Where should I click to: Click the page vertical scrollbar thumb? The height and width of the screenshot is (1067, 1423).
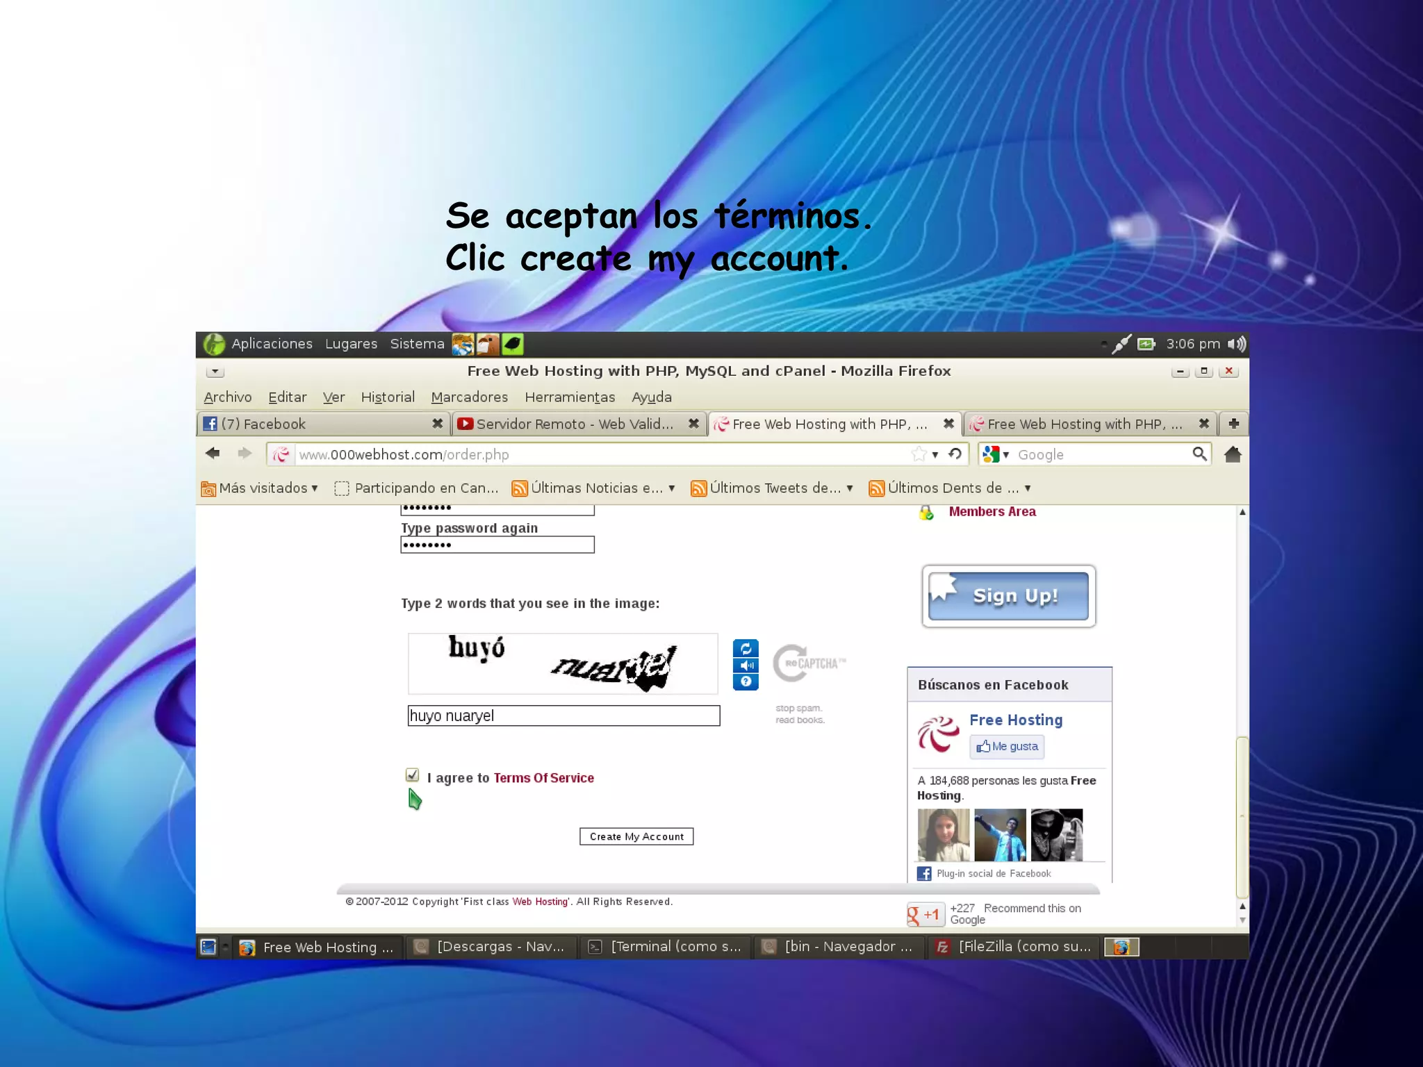(1242, 817)
